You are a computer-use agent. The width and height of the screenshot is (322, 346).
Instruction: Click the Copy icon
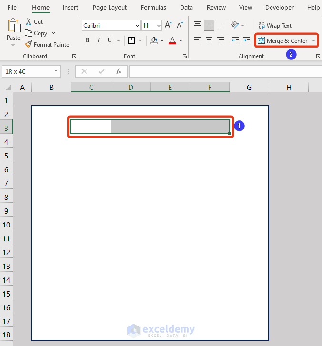coord(29,33)
